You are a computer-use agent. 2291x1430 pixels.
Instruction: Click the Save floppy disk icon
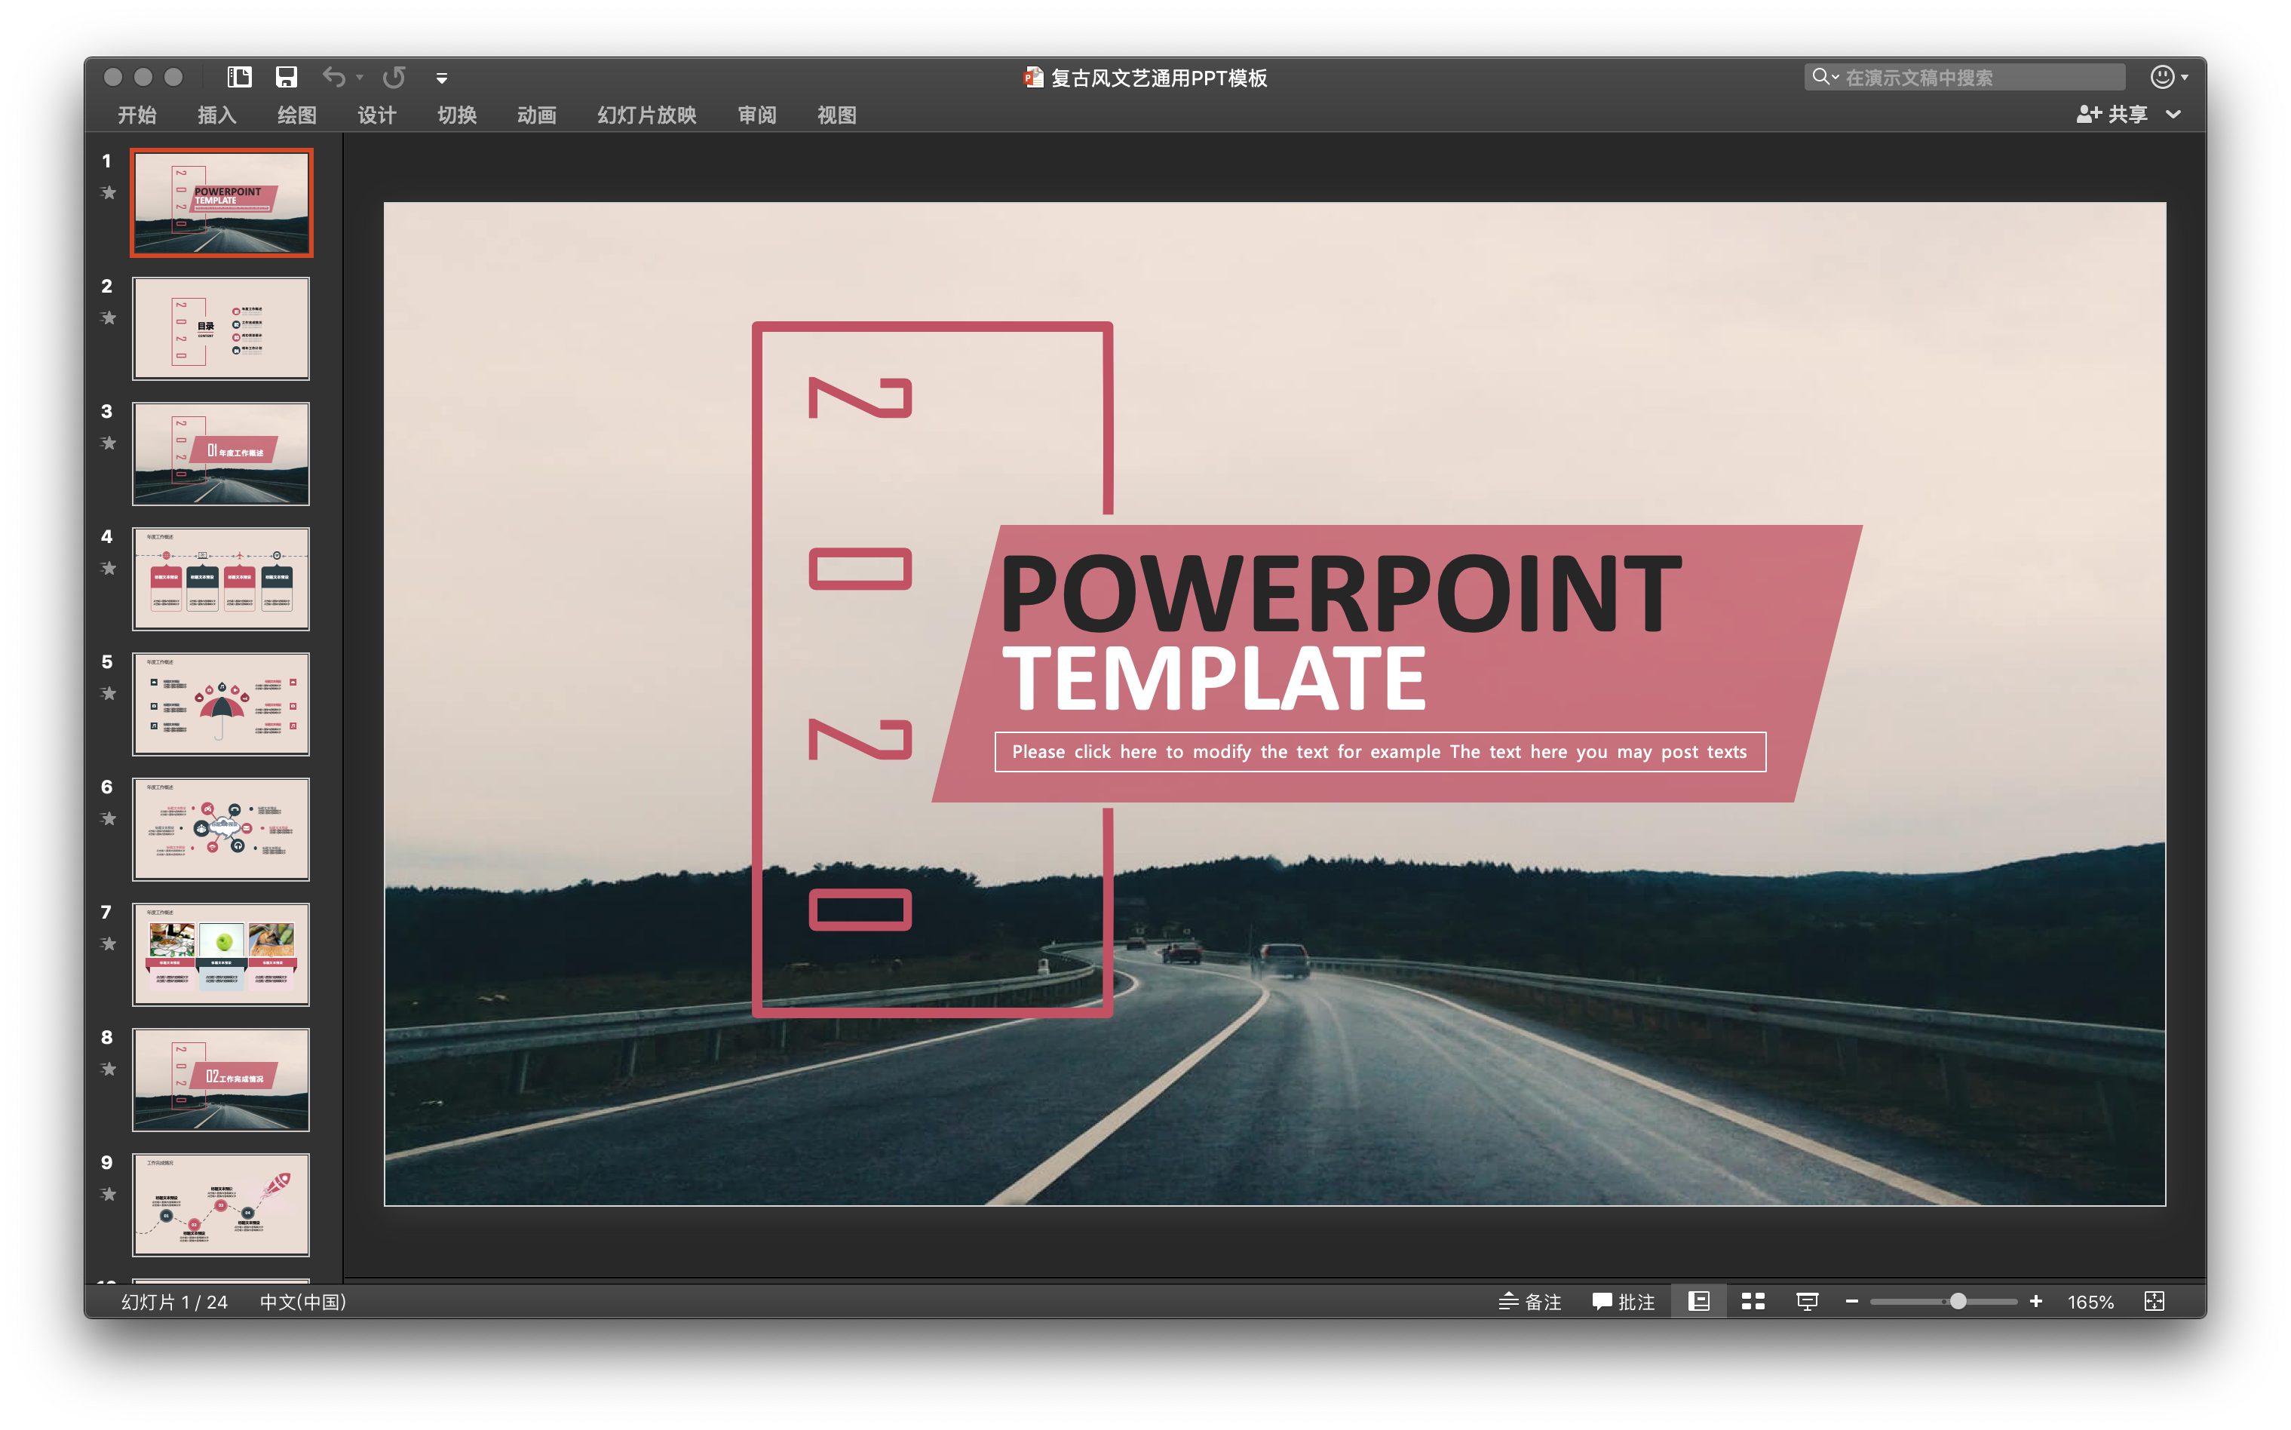tap(287, 77)
